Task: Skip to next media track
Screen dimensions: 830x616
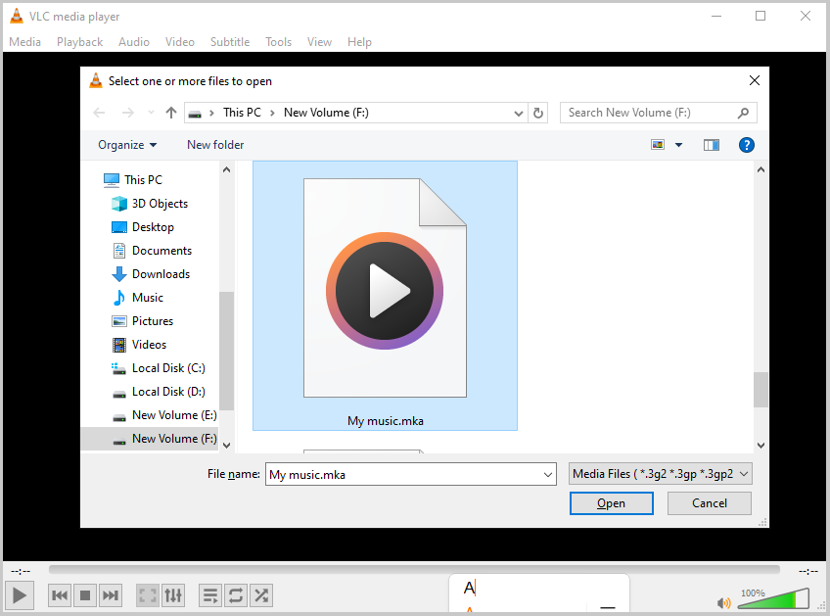Action: (110, 595)
